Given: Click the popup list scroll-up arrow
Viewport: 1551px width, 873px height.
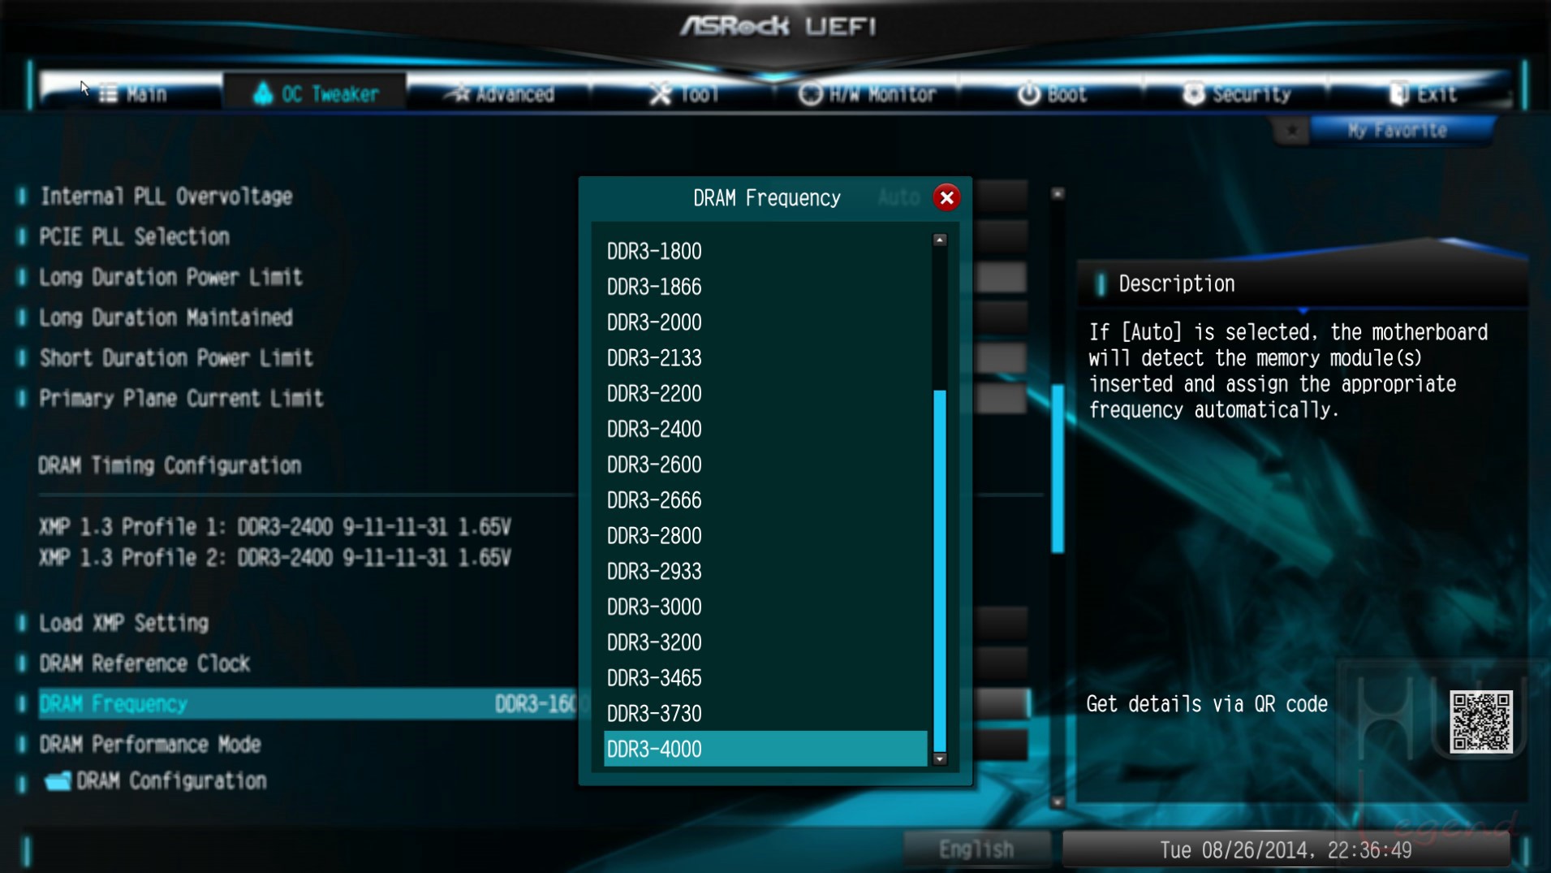Looking at the screenshot, I should [x=940, y=240].
